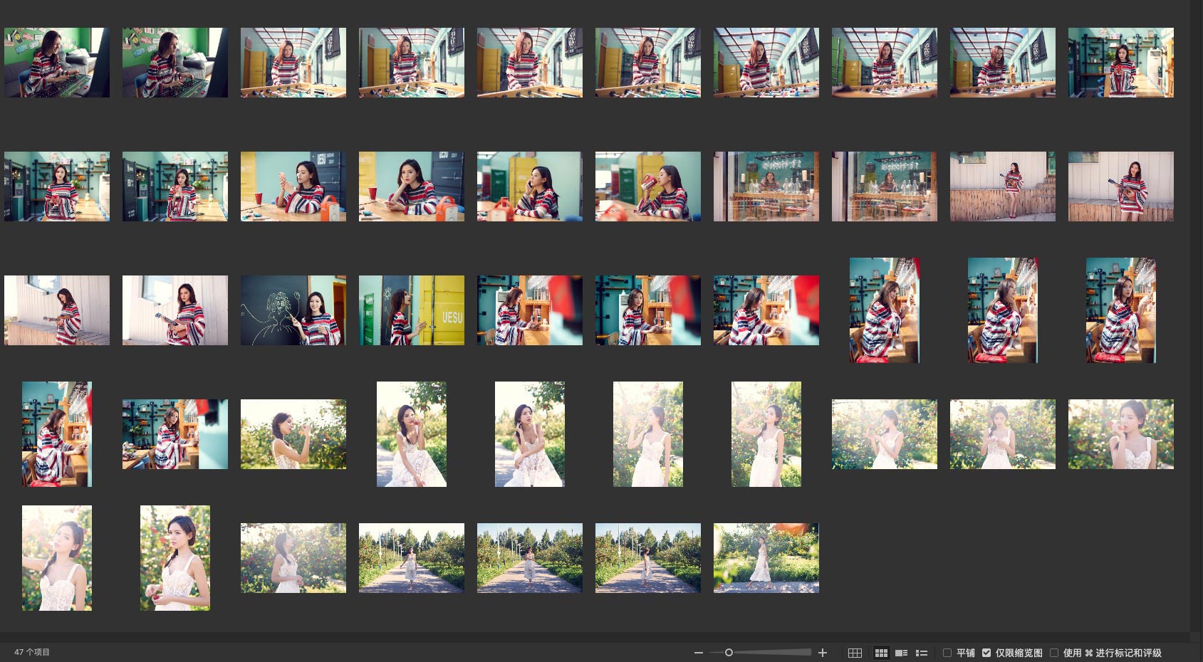Image resolution: width=1203 pixels, height=662 pixels.
Task: Select the last photo in the bottom row
Action: click(766, 558)
